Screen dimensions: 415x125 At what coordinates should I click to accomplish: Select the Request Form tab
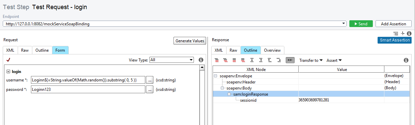60,50
